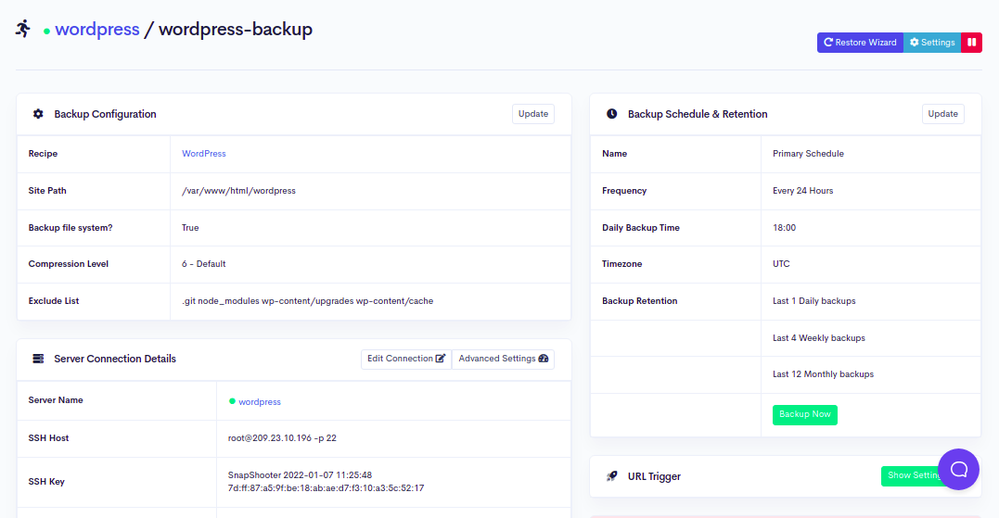
Task: Click the Exclude List row label
Action: 54,301
